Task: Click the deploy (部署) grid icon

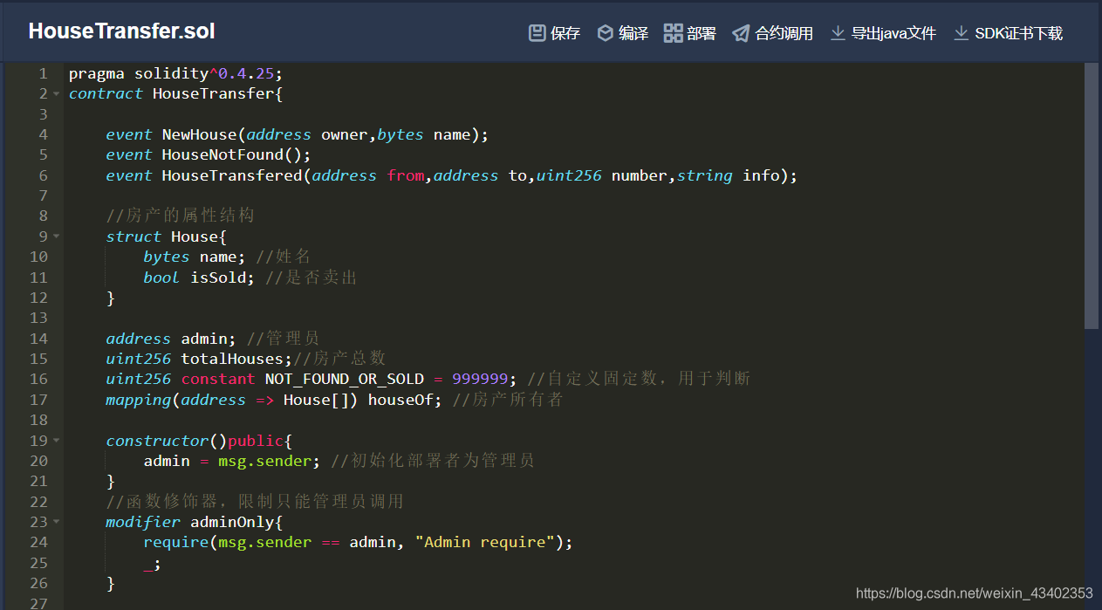Action: pyautogui.click(x=673, y=33)
